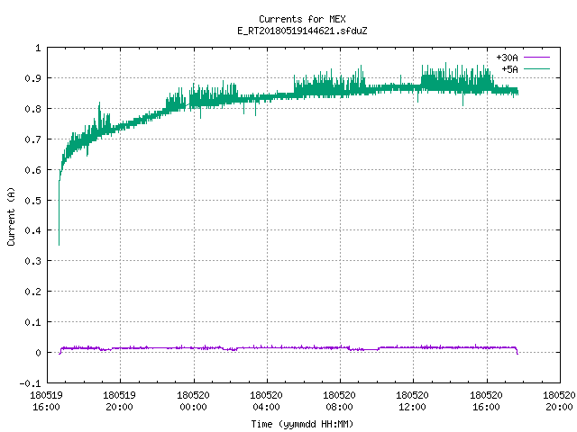Click the green +5A trace near 12:00
Screen dimensions: 577x432
(x=413, y=87)
